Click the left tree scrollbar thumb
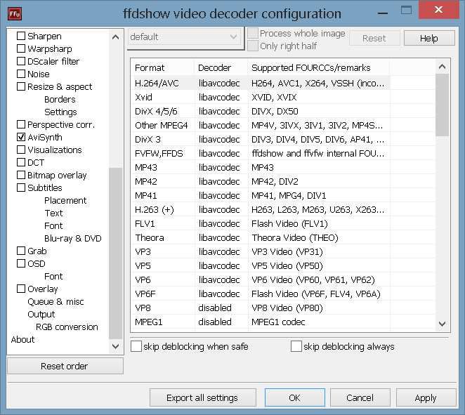465x415 pixels. 116,253
